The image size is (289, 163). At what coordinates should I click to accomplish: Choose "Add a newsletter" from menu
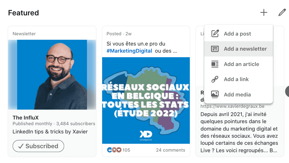[245, 49]
